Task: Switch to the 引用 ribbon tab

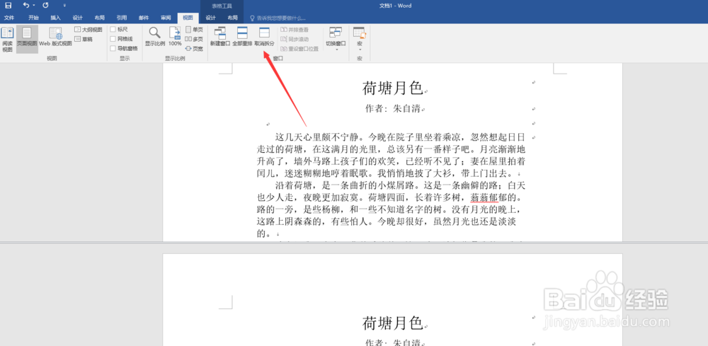Action: [122, 18]
